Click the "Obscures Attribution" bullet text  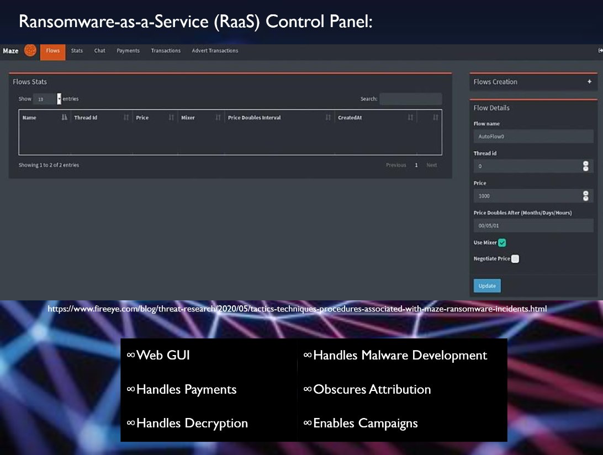click(x=372, y=389)
